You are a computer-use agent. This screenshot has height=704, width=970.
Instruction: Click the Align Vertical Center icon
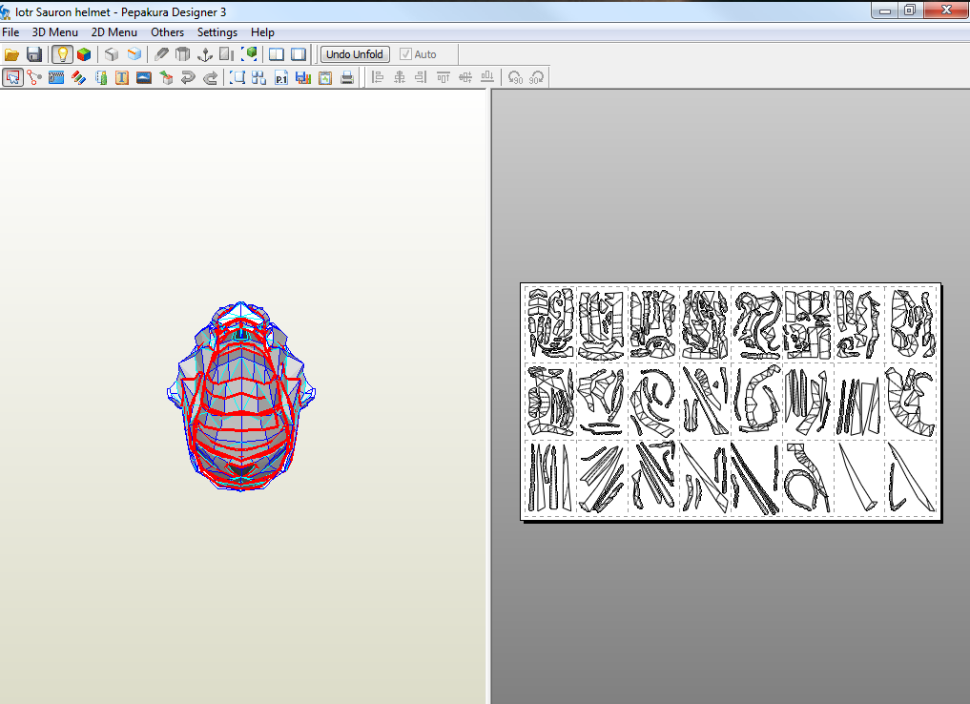465,77
